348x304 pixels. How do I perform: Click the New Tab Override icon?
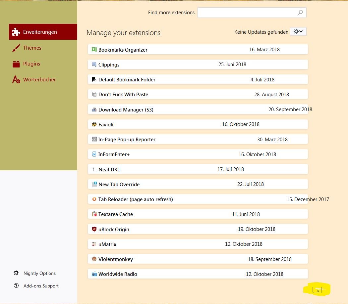pyautogui.click(x=94, y=184)
